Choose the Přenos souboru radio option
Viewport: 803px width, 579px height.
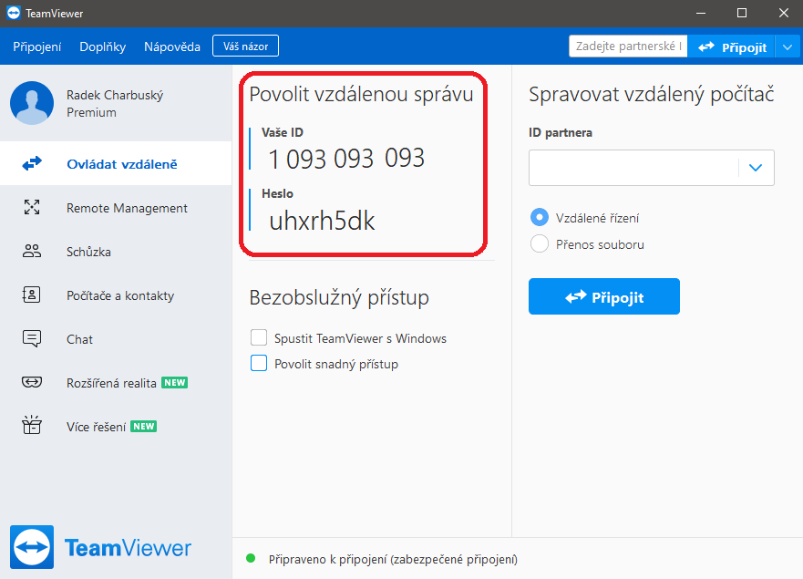pyautogui.click(x=540, y=244)
